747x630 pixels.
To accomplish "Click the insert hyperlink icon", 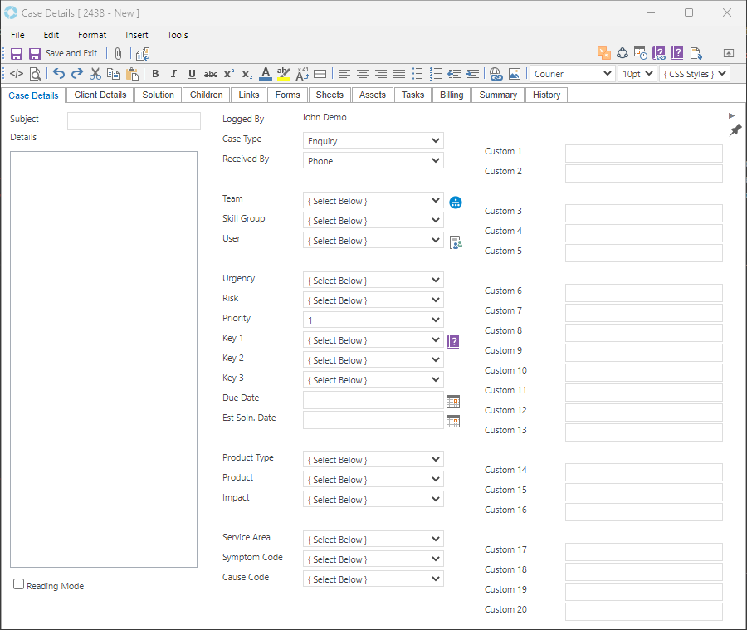I will [x=496, y=74].
